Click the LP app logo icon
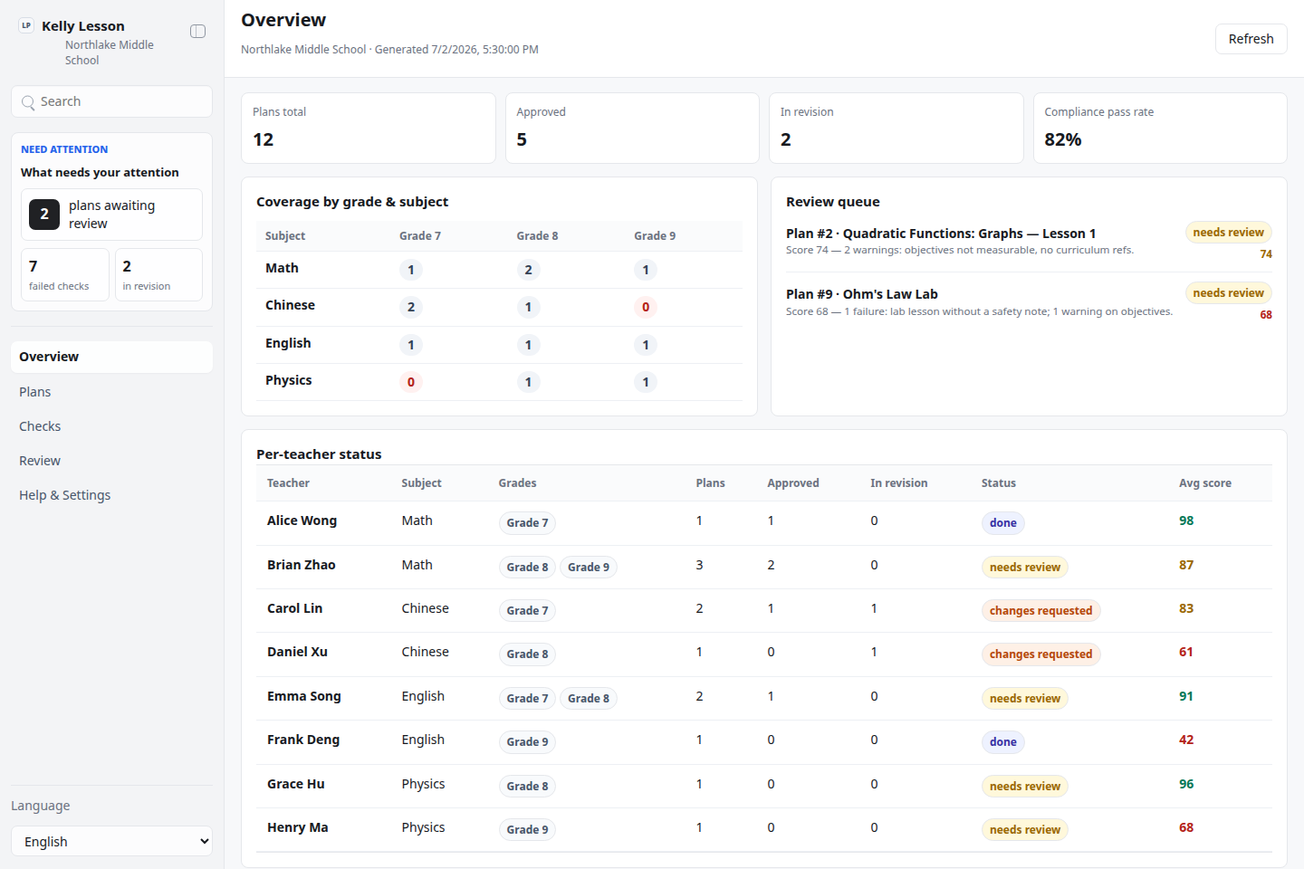1304x869 pixels. click(26, 26)
